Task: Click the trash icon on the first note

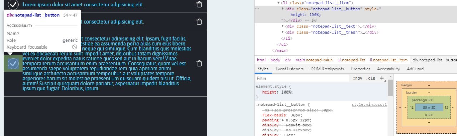Action: 200,5
